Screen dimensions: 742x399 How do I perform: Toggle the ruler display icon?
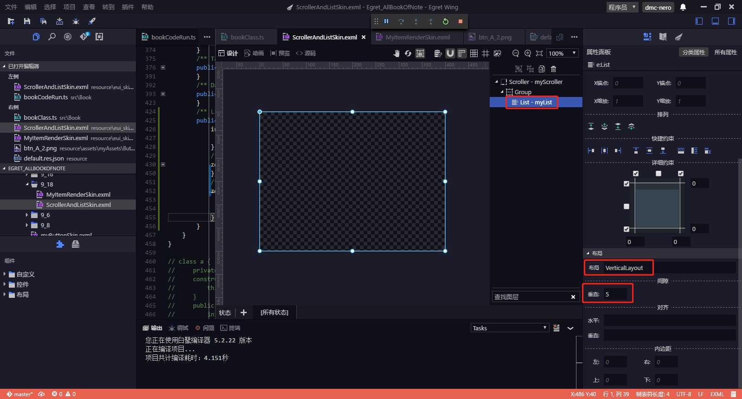[x=462, y=53]
